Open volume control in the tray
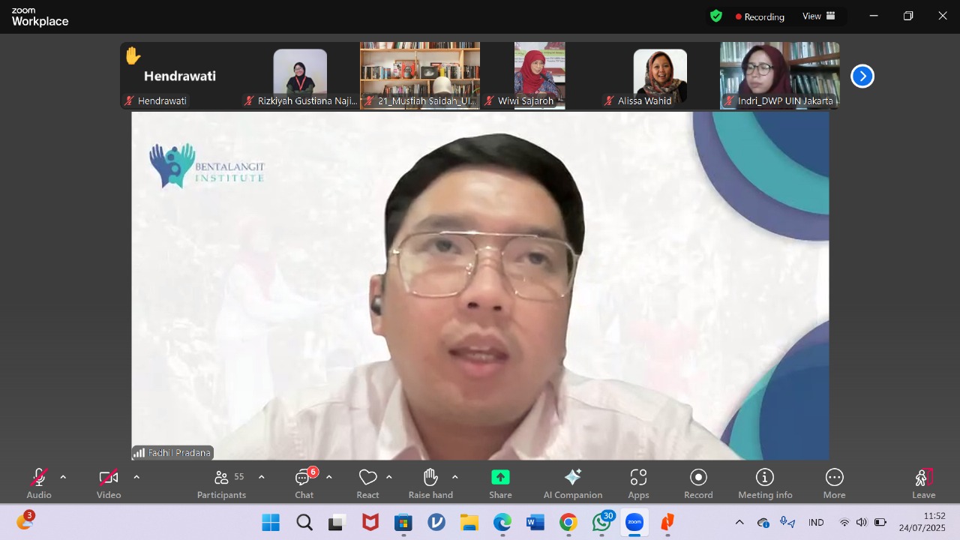This screenshot has height=540, width=960. coord(861,522)
